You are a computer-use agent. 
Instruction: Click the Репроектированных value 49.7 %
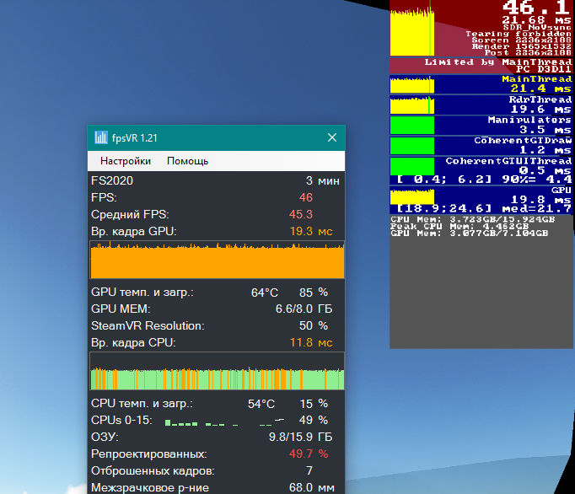[309, 454]
